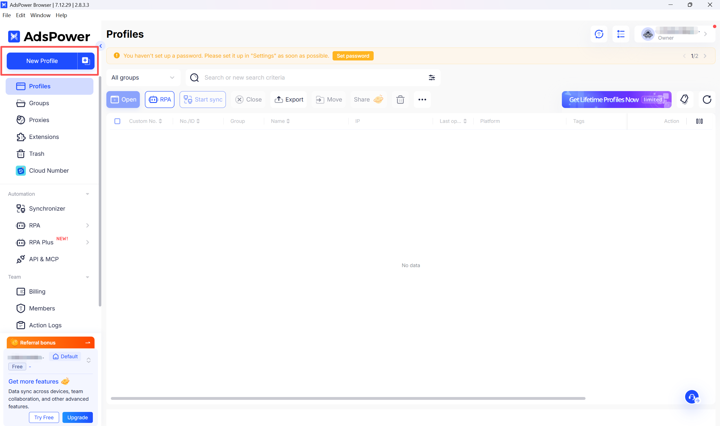Click the horizontal scrollbar at bottom
Viewport: 720px width, 426px height.
pos(348,398)
